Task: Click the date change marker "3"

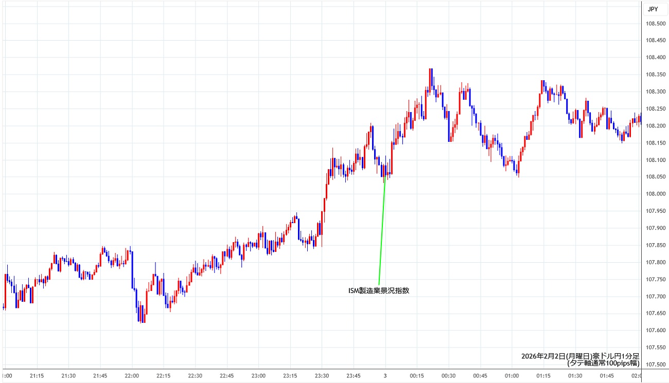Action: pos(385,376)
